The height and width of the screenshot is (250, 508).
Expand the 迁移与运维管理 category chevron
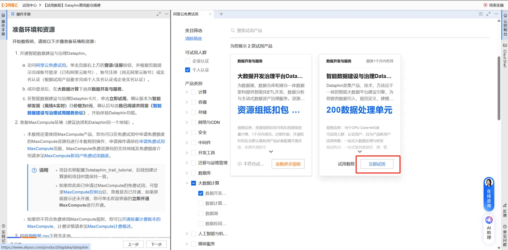187,163
